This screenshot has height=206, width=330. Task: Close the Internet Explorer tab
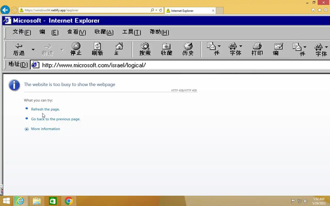pyautogui.click(x=213, y=11)
